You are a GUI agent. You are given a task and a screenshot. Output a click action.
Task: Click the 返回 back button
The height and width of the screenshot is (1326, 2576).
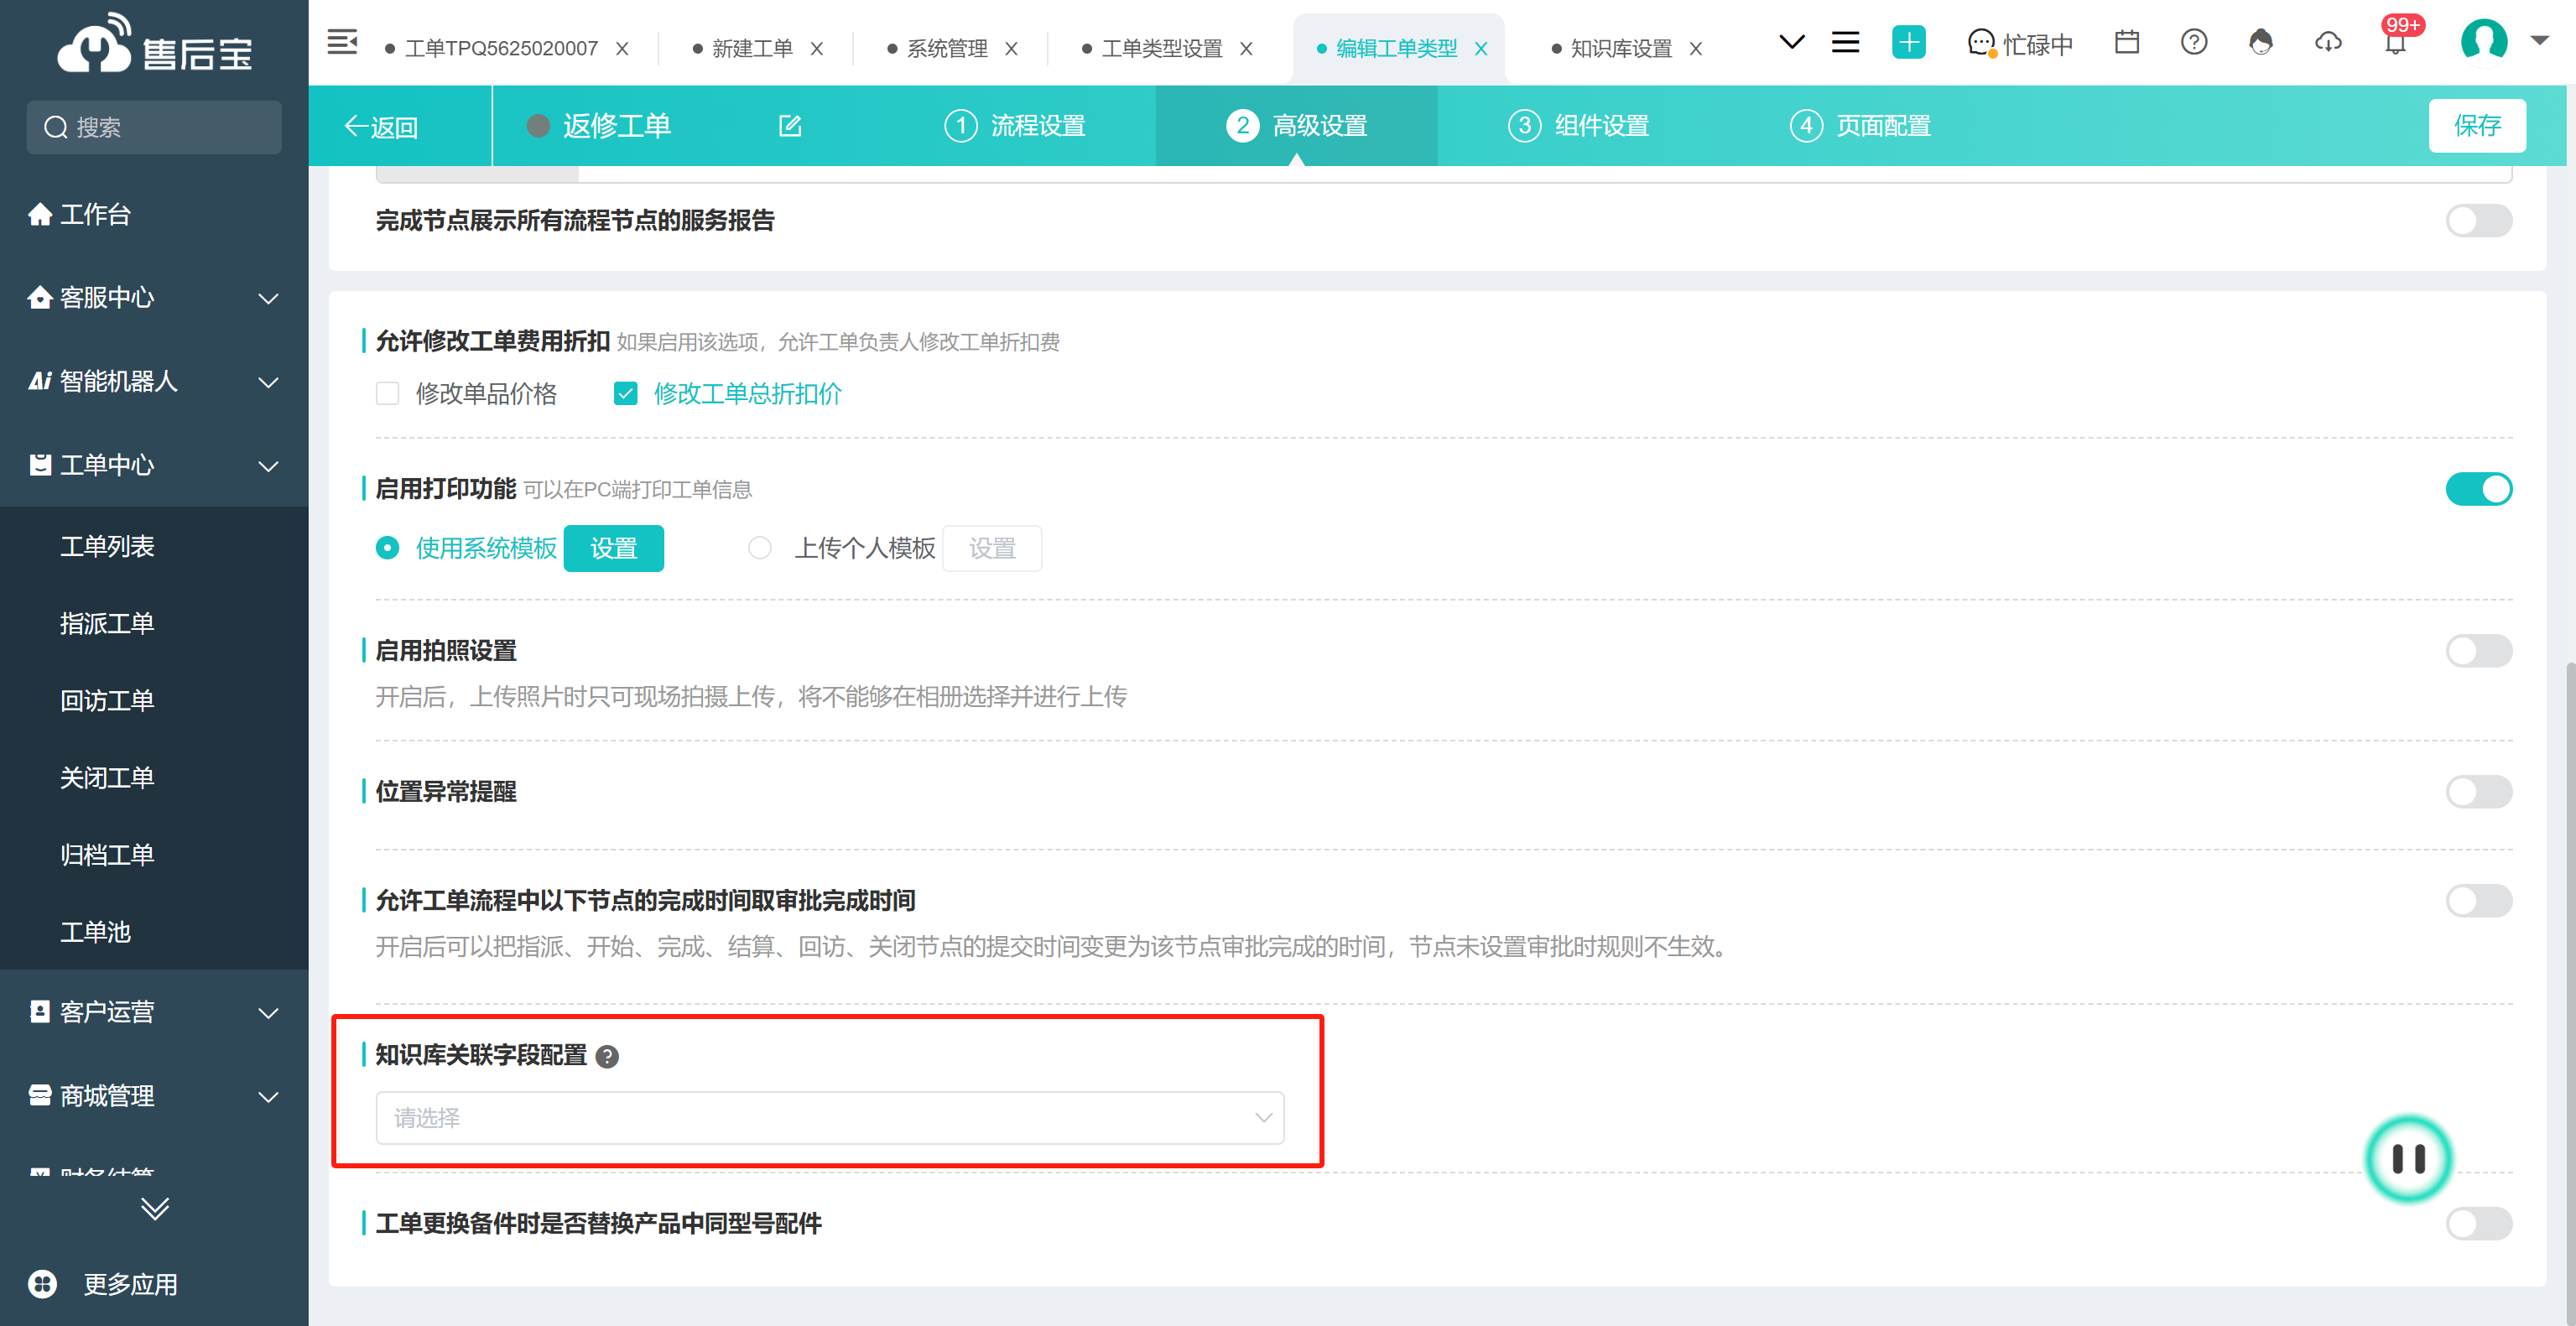pyautogui.click(x=381, y=127)
